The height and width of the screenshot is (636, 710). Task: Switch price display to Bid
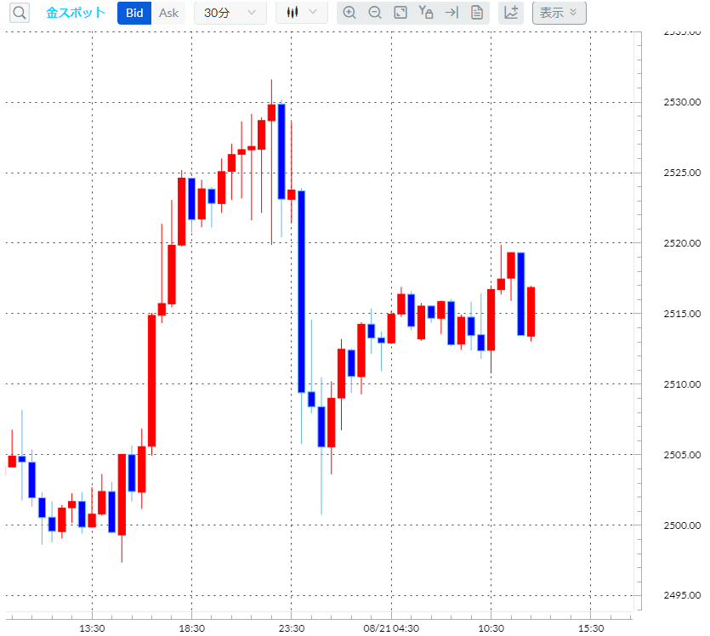[x=134, y=13]
